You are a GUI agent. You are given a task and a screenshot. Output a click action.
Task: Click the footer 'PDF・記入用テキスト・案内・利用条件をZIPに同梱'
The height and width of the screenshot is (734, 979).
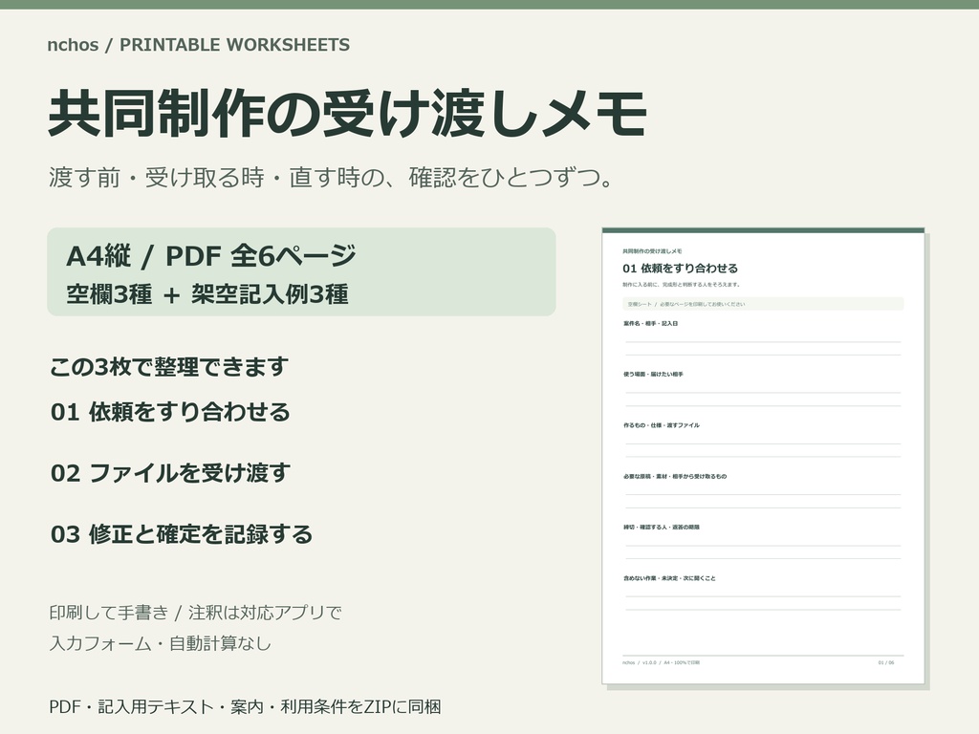(x=246, y=707)
